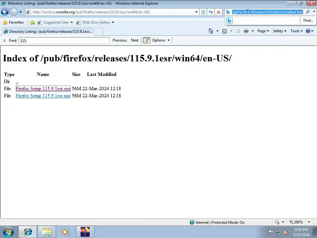
Task: Click the Bing search box
Action: (x=267, y=12)
